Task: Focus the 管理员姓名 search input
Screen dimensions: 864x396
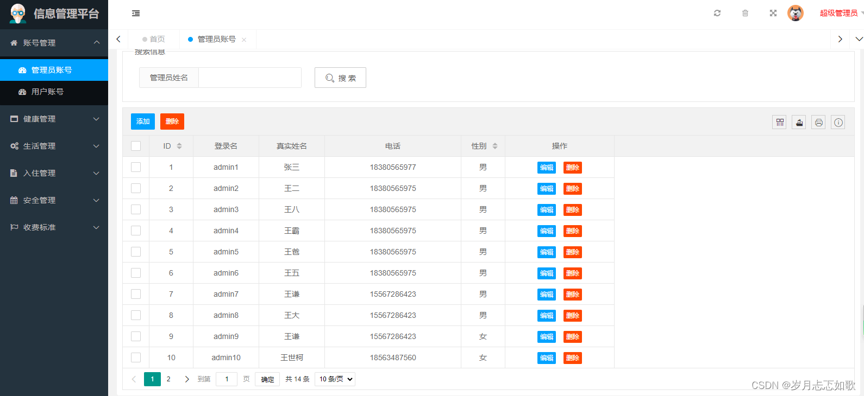Action: pos(250,78)
